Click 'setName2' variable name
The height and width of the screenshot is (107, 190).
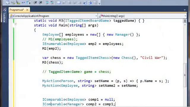[x=107, y=86]
